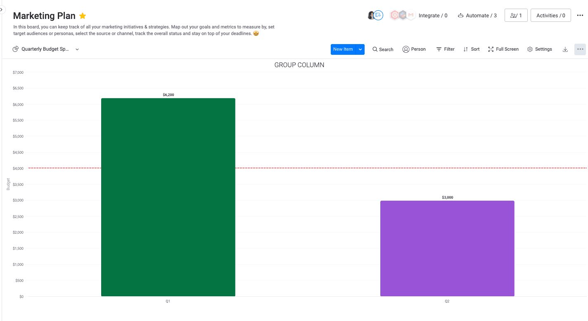
Task: Select the purple Q2 bar in the chart
Action: click(447, 247)
